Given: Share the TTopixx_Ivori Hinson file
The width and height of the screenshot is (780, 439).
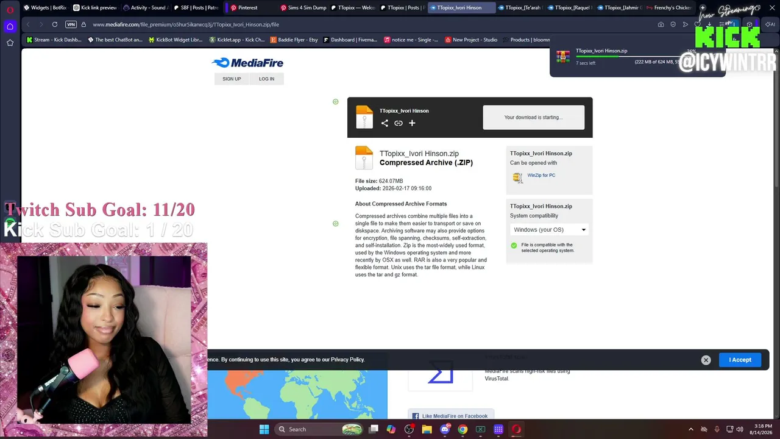Looking at the screenshot, I should [385, 123].
